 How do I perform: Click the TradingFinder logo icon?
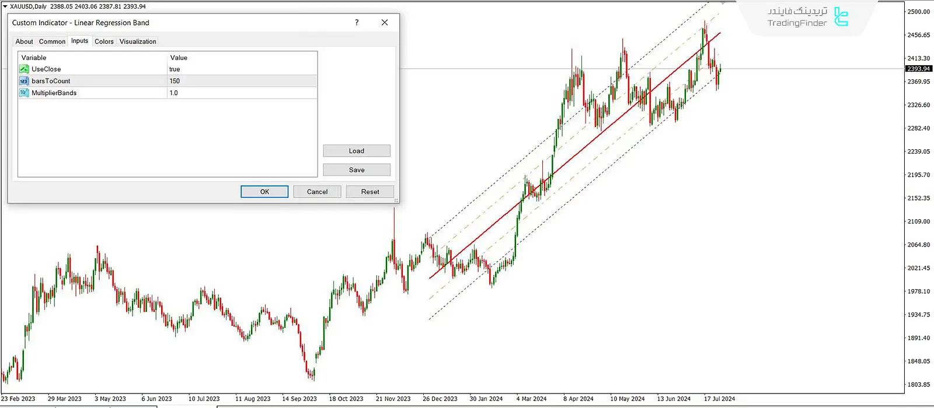click(841, 17)
